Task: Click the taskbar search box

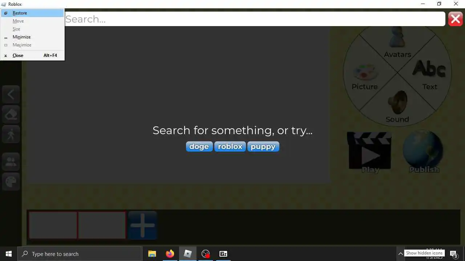Action: click(x=80, y=254)
